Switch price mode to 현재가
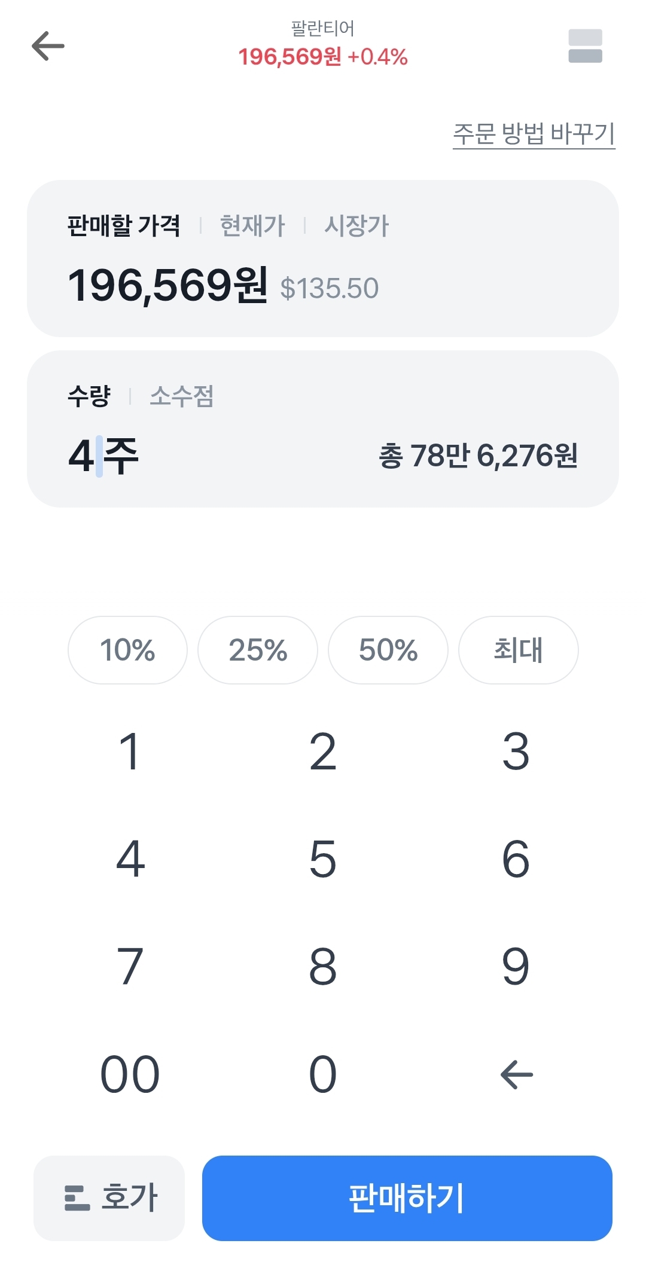 coord(252,226)
